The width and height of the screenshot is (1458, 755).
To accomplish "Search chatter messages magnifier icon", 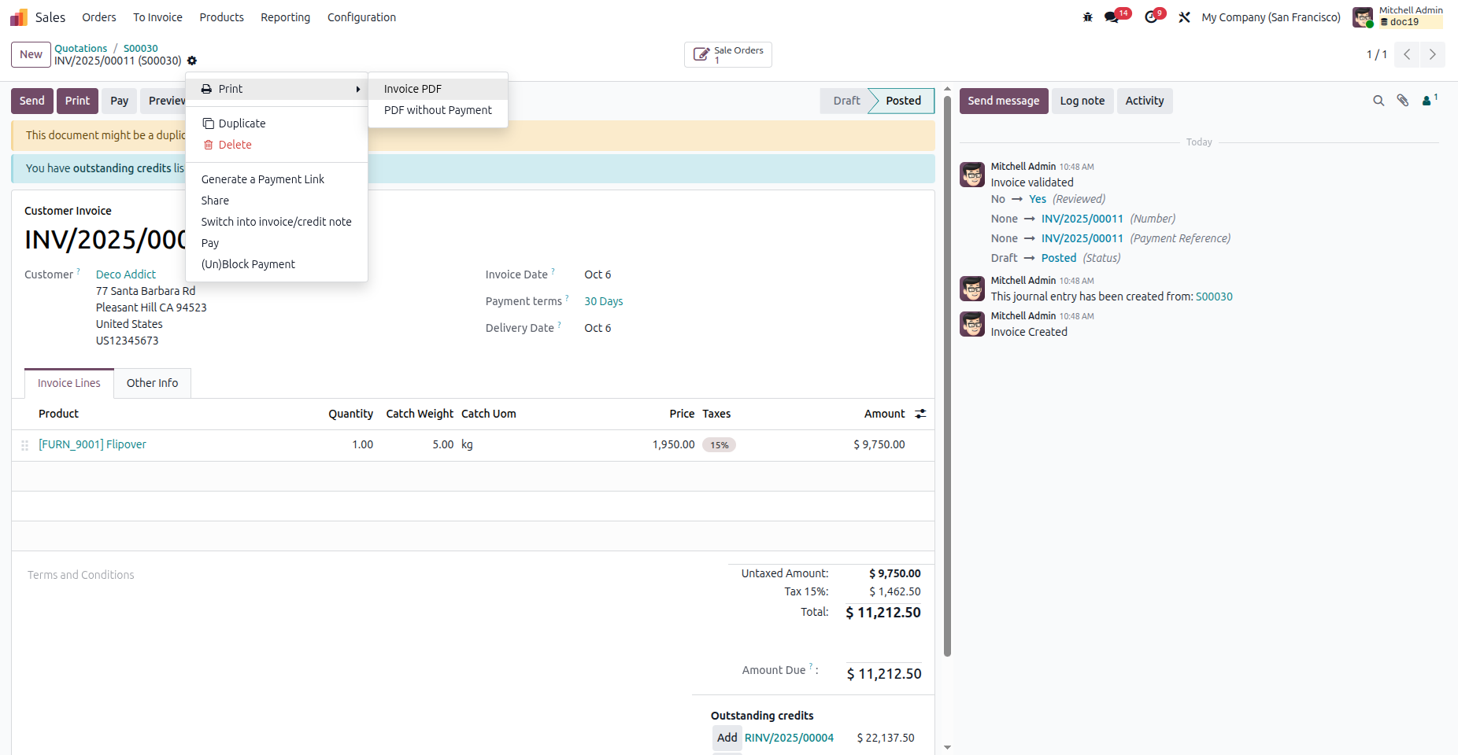I will [1378, 101].
